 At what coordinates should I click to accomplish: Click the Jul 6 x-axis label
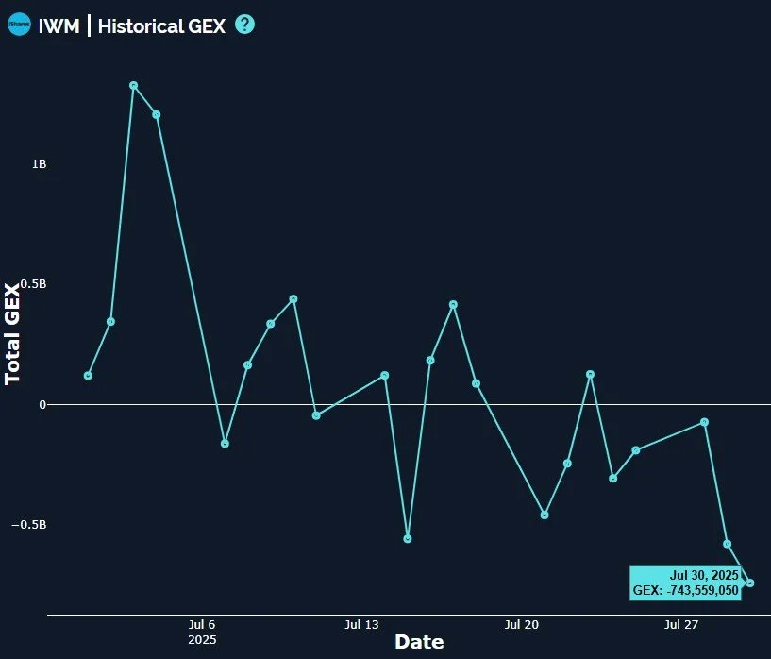coord(202,625)
